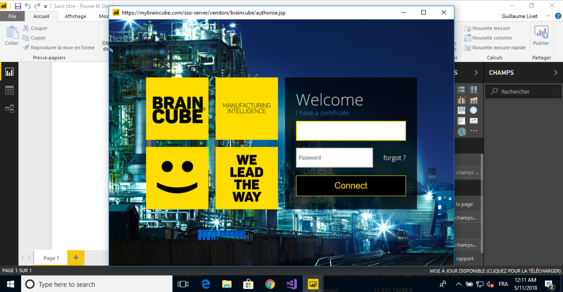Open Visual Studio from the taskbar
This screenshot has width=563, height=292.
click(x=291, y=284)
